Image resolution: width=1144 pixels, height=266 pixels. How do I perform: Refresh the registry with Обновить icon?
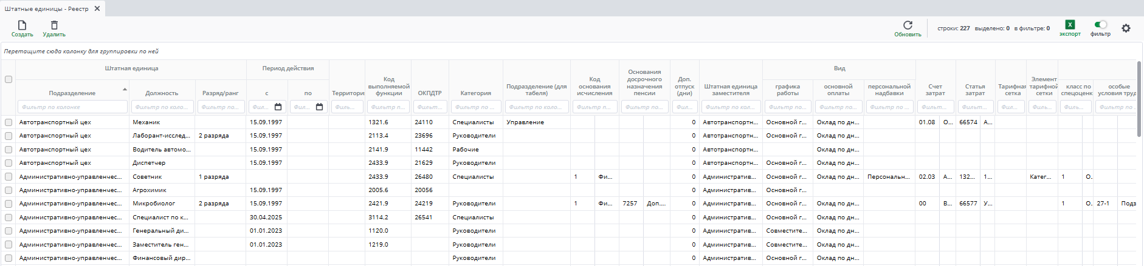[x=908, y=25]
